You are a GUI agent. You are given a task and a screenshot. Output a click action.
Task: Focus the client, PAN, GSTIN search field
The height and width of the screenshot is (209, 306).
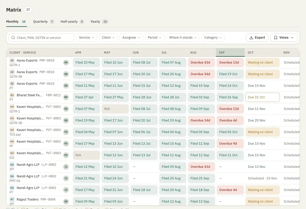(x=41, y=38)
